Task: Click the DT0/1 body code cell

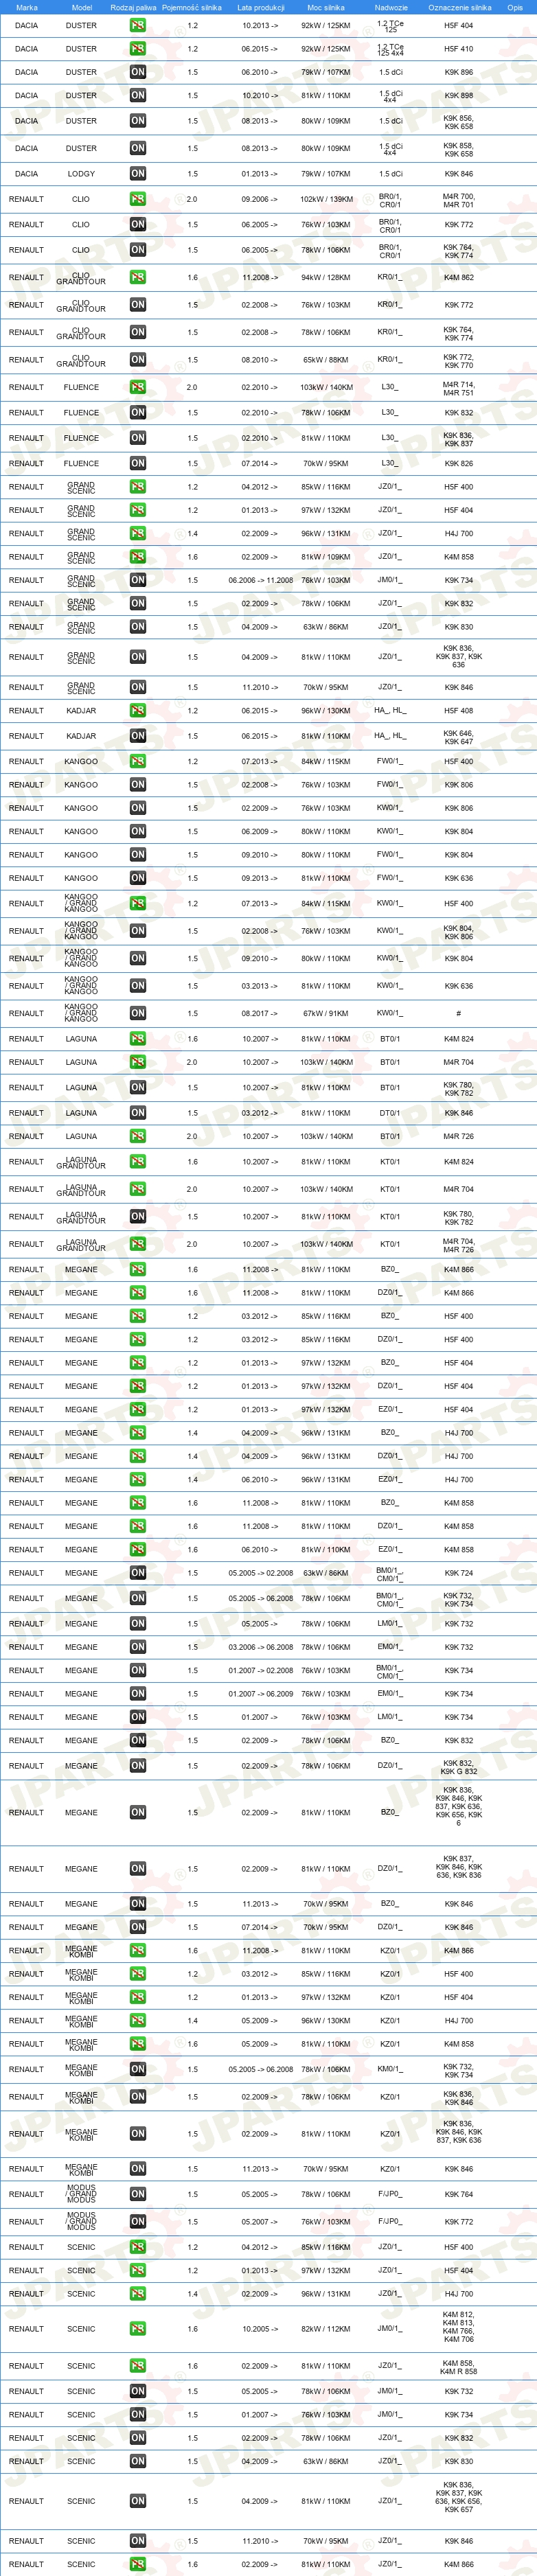Action: click(390, 1113)
